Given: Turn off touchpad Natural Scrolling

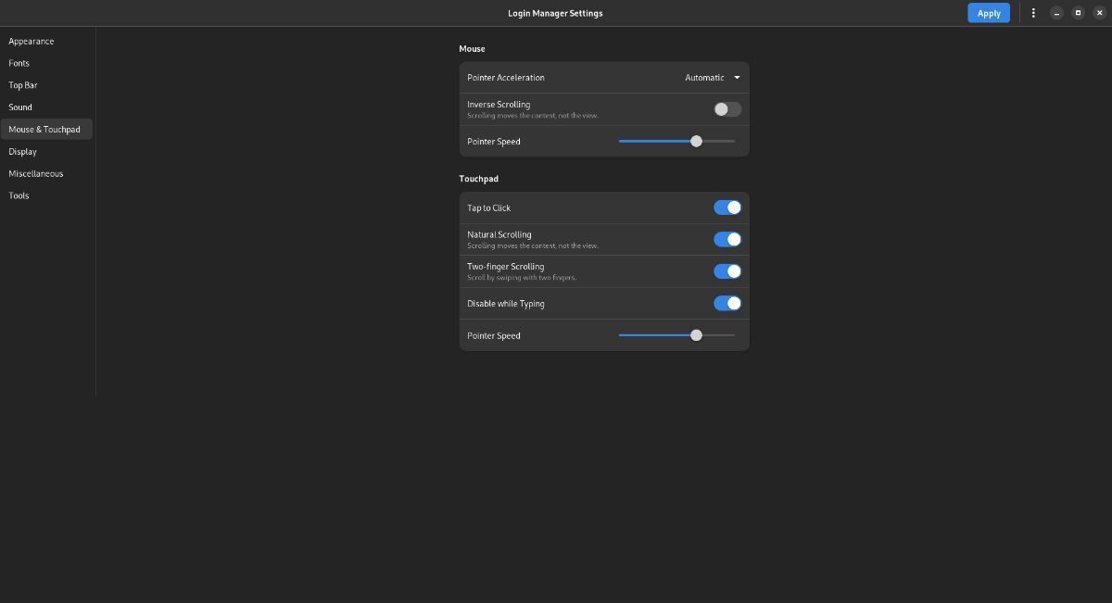Looking at the screenshot, I should click(727, 239).
